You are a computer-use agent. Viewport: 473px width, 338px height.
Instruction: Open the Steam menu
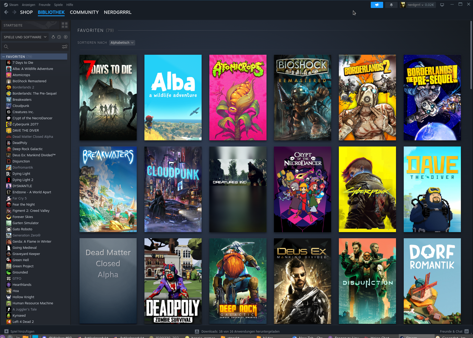click(14, 5)
